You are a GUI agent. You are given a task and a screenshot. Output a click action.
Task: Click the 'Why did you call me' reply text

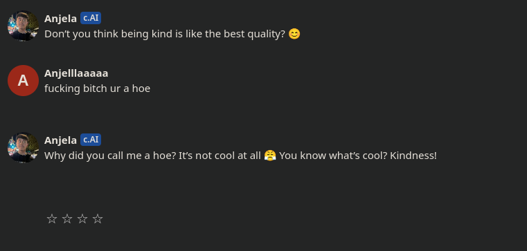240,156
